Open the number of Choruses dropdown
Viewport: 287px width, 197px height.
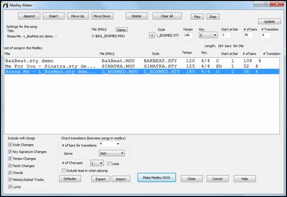click(x=97, y=163)
